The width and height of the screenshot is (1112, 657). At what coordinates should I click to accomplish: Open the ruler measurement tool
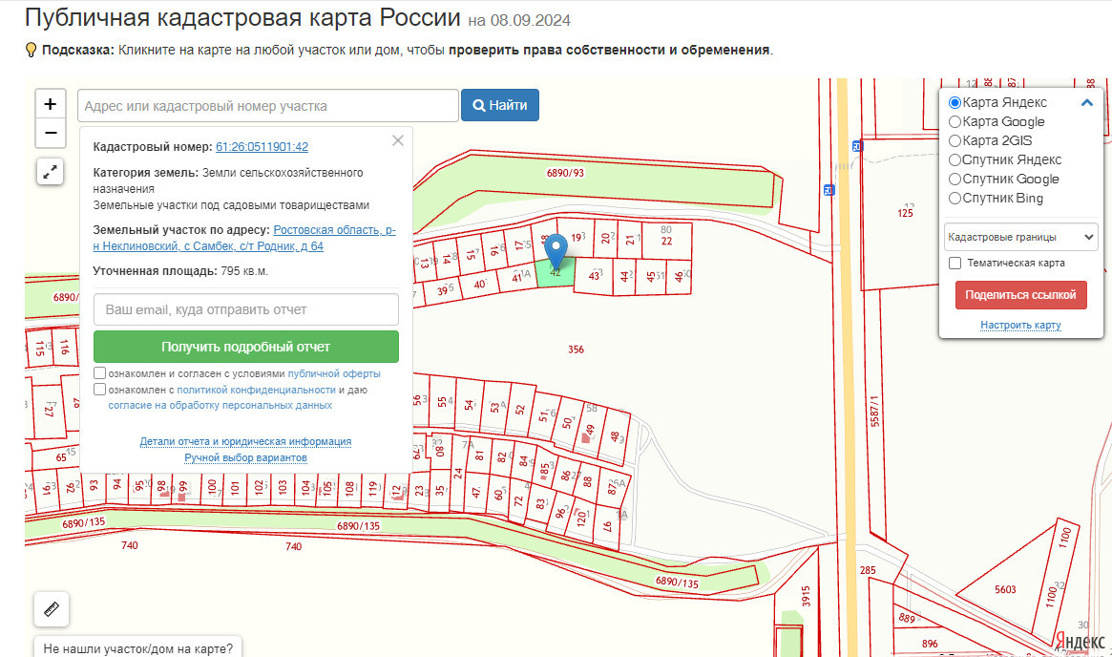click(x=51, y=608)
